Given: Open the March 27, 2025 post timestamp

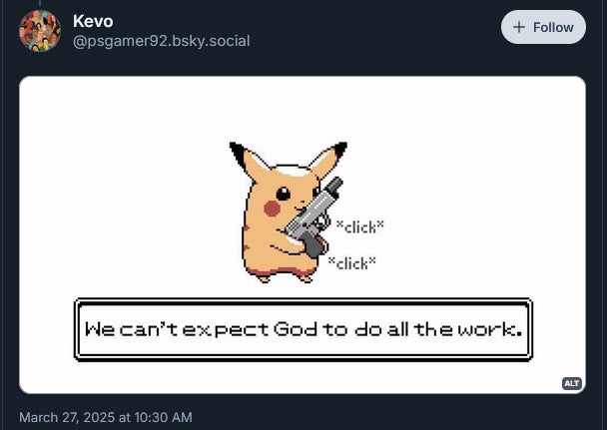Looking at the screenshot, I should pyautogui.click(x=105, y=417).
